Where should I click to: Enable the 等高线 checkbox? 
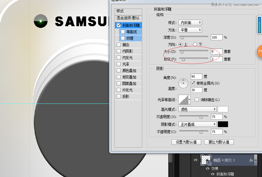tap(123, 32)
